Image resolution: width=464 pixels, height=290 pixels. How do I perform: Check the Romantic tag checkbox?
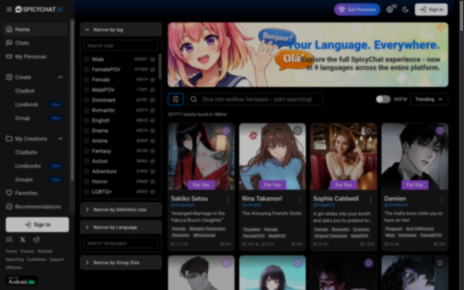pos(87,110)
